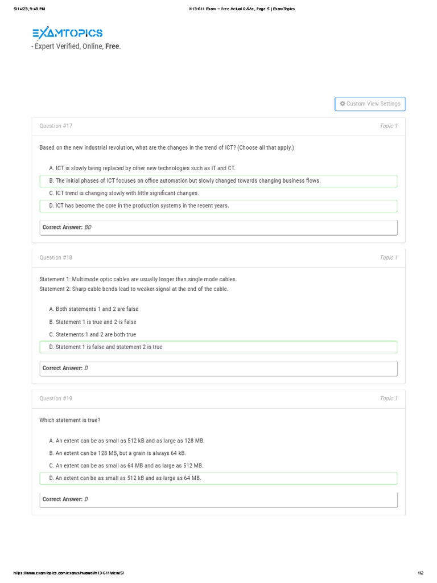Screen dimensions: 437x583
Task: Open the examtopics.com URL in the footer
Action: coord(68,573)
